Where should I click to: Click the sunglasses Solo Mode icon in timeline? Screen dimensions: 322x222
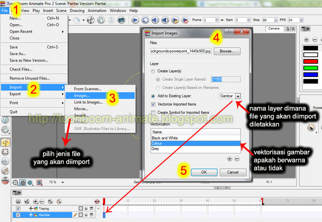click(x=18, y=202)
